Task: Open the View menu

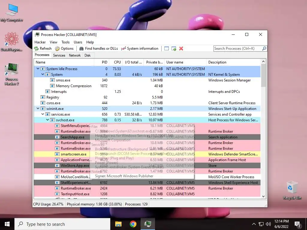Action: 53,42
